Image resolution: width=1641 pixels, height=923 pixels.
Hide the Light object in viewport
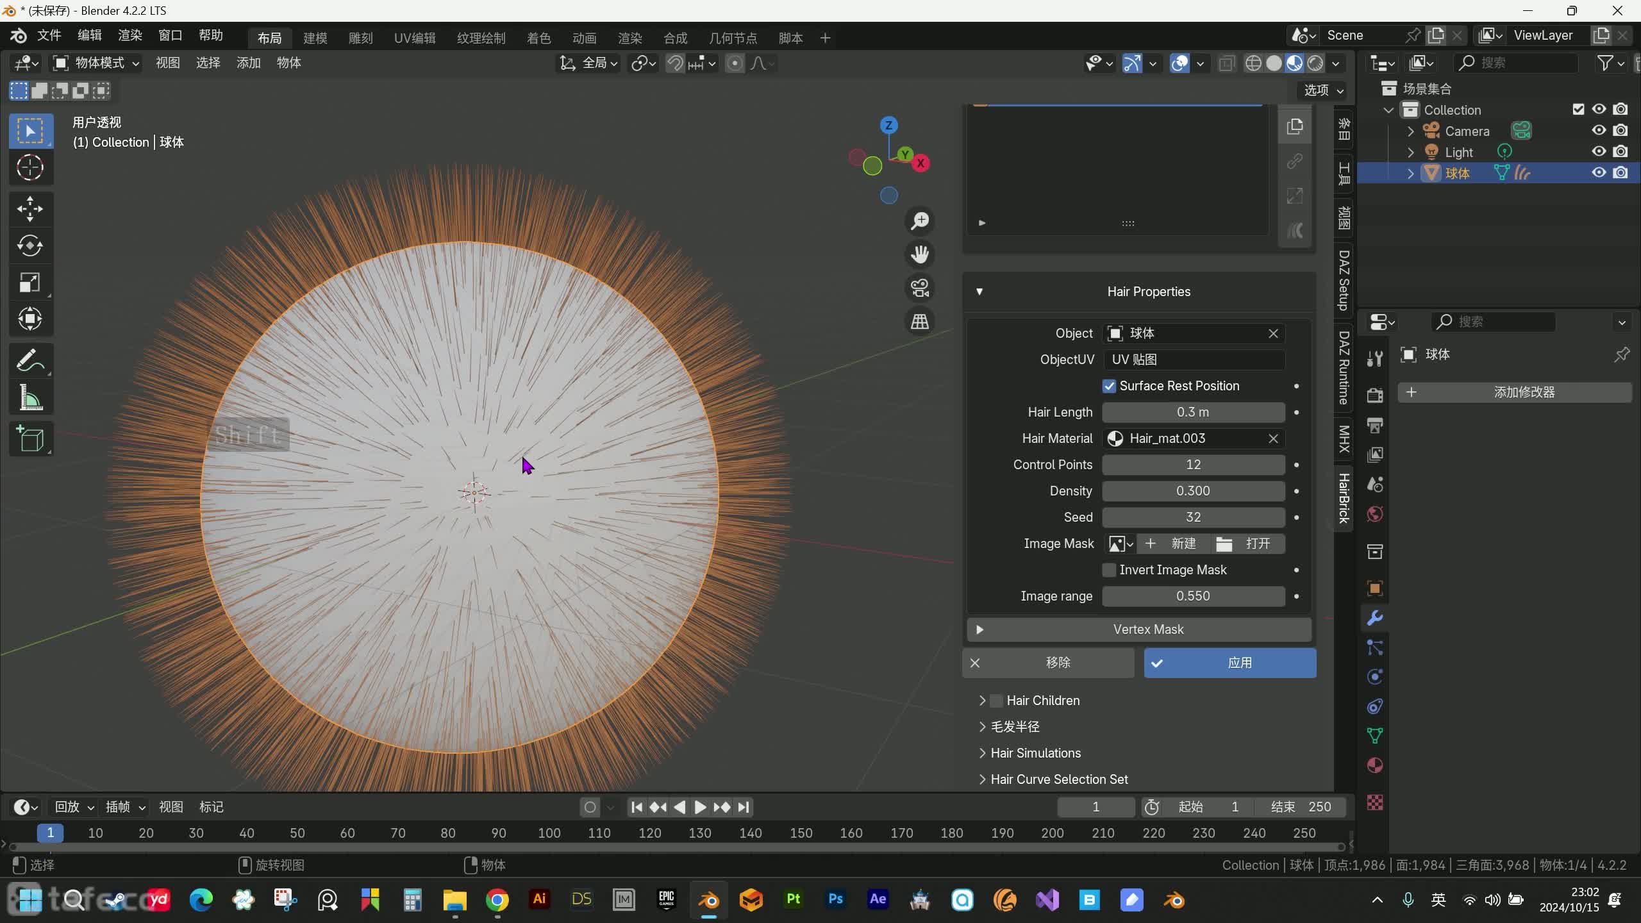(1599, 151)
